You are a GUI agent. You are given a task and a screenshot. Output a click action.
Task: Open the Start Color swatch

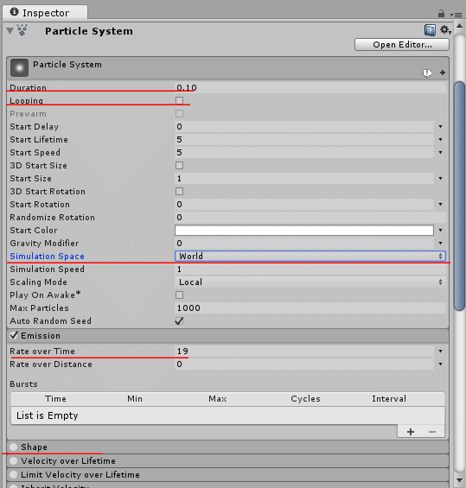pos(304,231)
